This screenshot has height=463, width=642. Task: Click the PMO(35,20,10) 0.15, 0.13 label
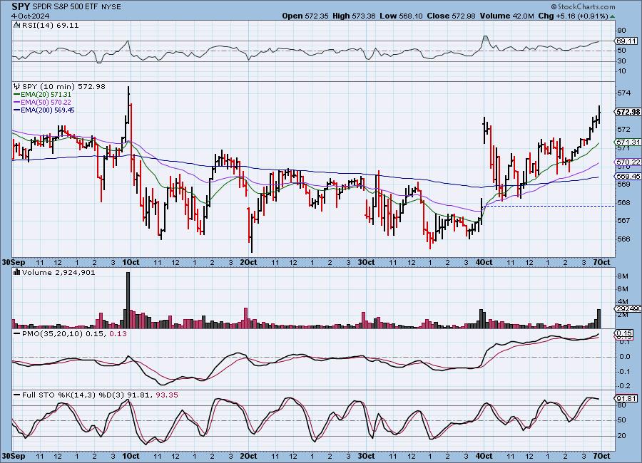(74, 334)
